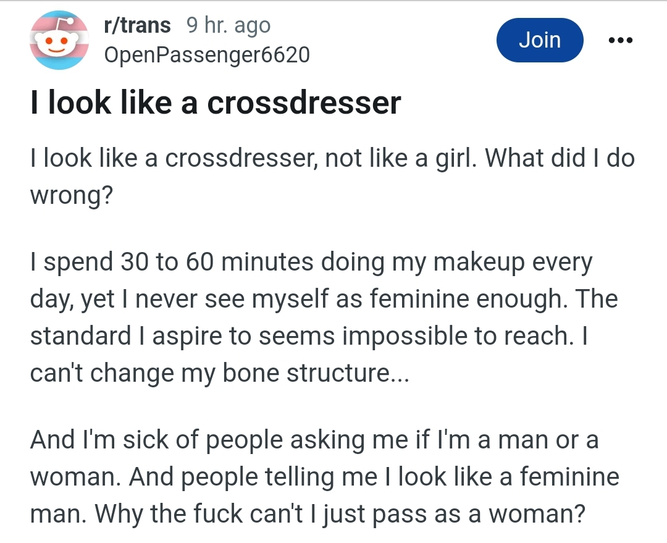667x543 pixels.
Task: Open the r/trans subreddit avatar icon
Action: click(59, 40)
